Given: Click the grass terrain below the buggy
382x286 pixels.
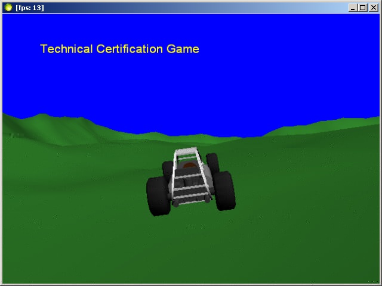Looking at the screenshot, I should pyautogui.click(x=191, y=250).
